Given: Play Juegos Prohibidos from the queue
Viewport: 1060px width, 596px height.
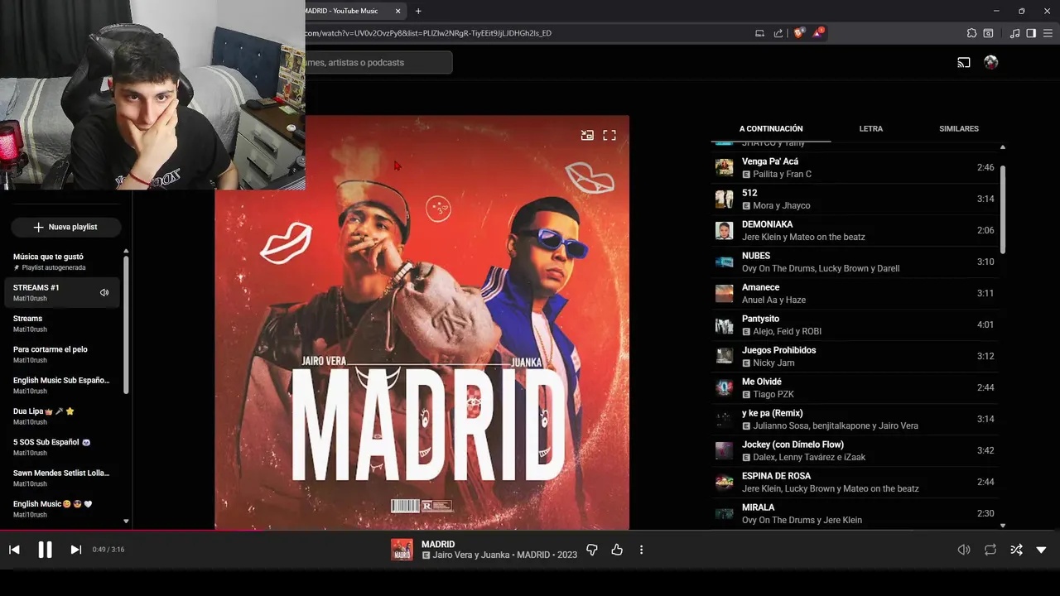Looking at the screenshot, I should coord(855,356).
